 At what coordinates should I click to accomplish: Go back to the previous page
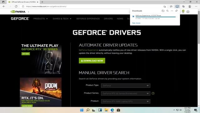coord(4,6)
